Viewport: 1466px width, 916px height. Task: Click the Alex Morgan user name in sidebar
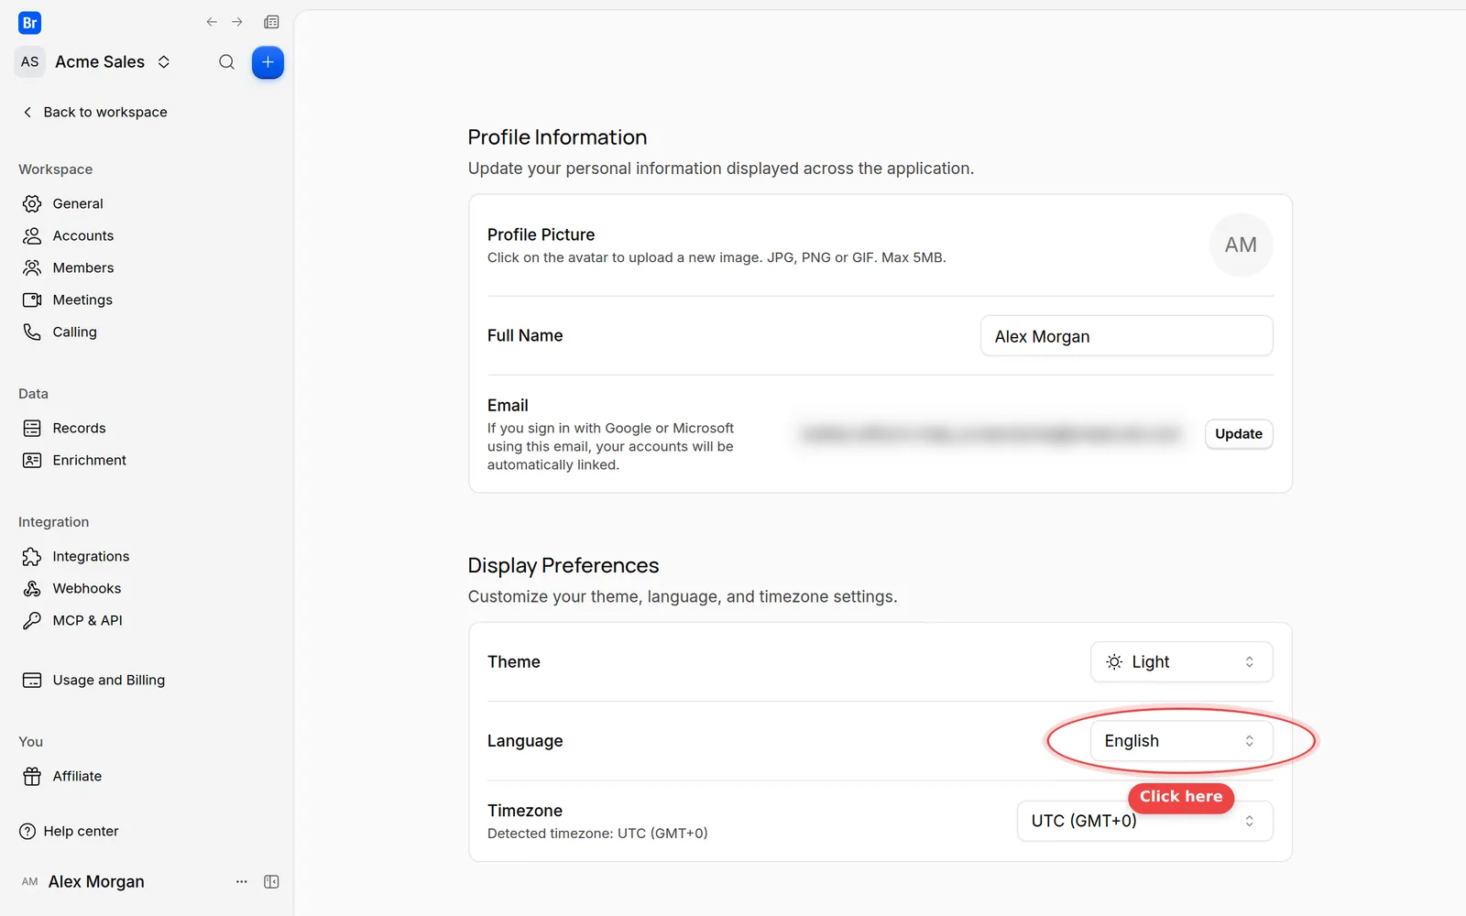coord(96,881)
